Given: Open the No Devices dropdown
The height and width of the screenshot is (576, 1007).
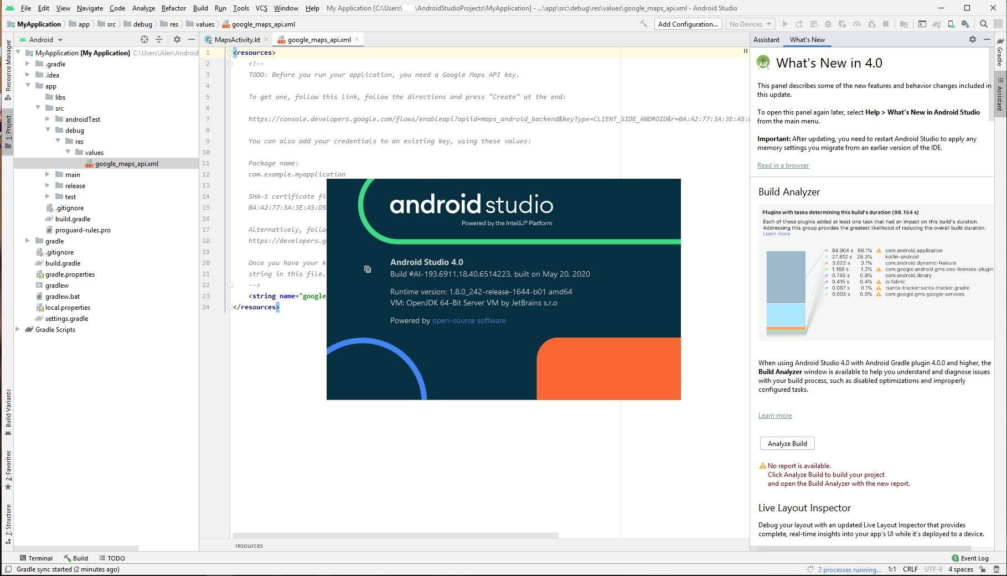Looking at the screenshot, I should pyautogui.click(x=750, y=24).
